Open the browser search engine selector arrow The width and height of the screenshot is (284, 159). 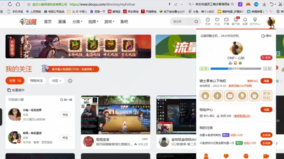coord(193,4)
